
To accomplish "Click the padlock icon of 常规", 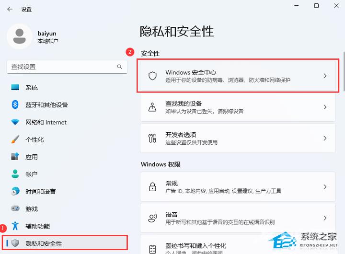I will click(x=152, y=187).
